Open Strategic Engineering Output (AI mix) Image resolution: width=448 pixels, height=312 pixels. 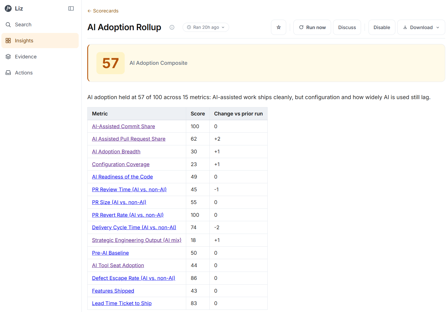pos(137,240)
